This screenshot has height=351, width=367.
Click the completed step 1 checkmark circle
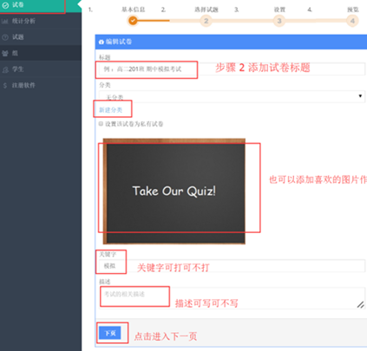133,21
